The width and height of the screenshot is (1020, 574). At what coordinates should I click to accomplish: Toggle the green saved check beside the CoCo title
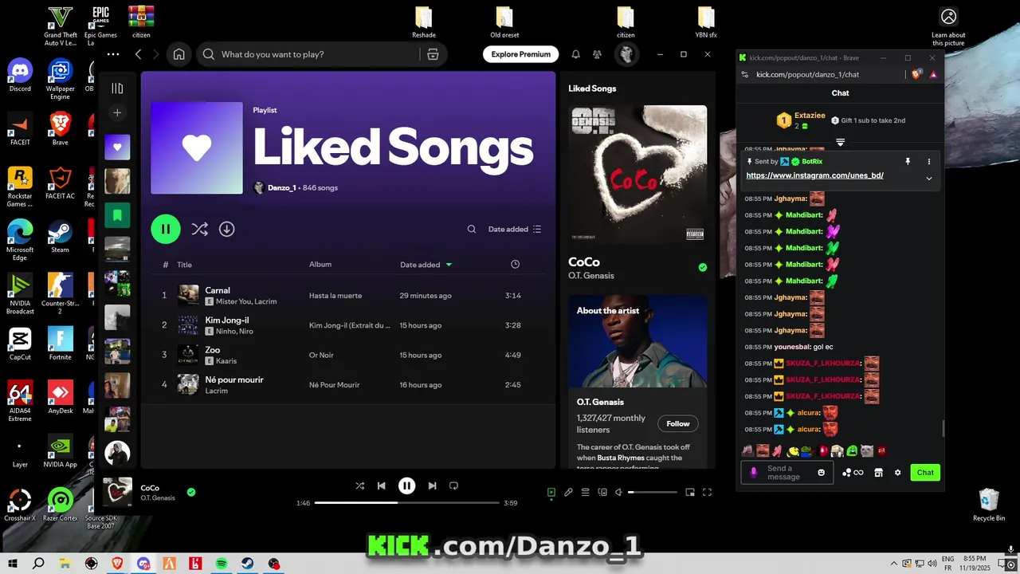pyautogui.click(x=702, y=268)
